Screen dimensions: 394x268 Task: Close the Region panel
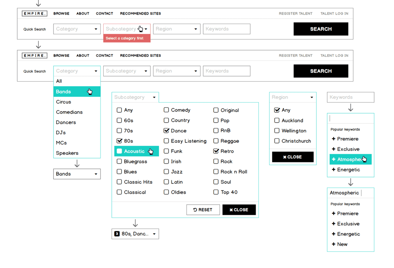[x=293, y=157]
